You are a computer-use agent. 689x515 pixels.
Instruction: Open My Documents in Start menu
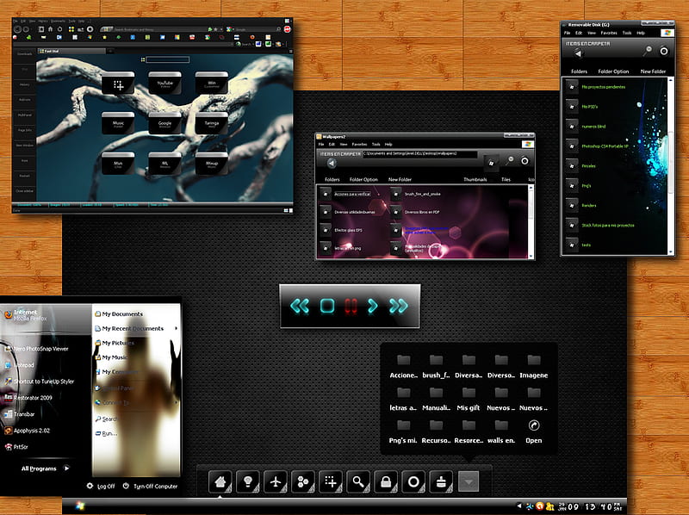click(x=119, y=313)
